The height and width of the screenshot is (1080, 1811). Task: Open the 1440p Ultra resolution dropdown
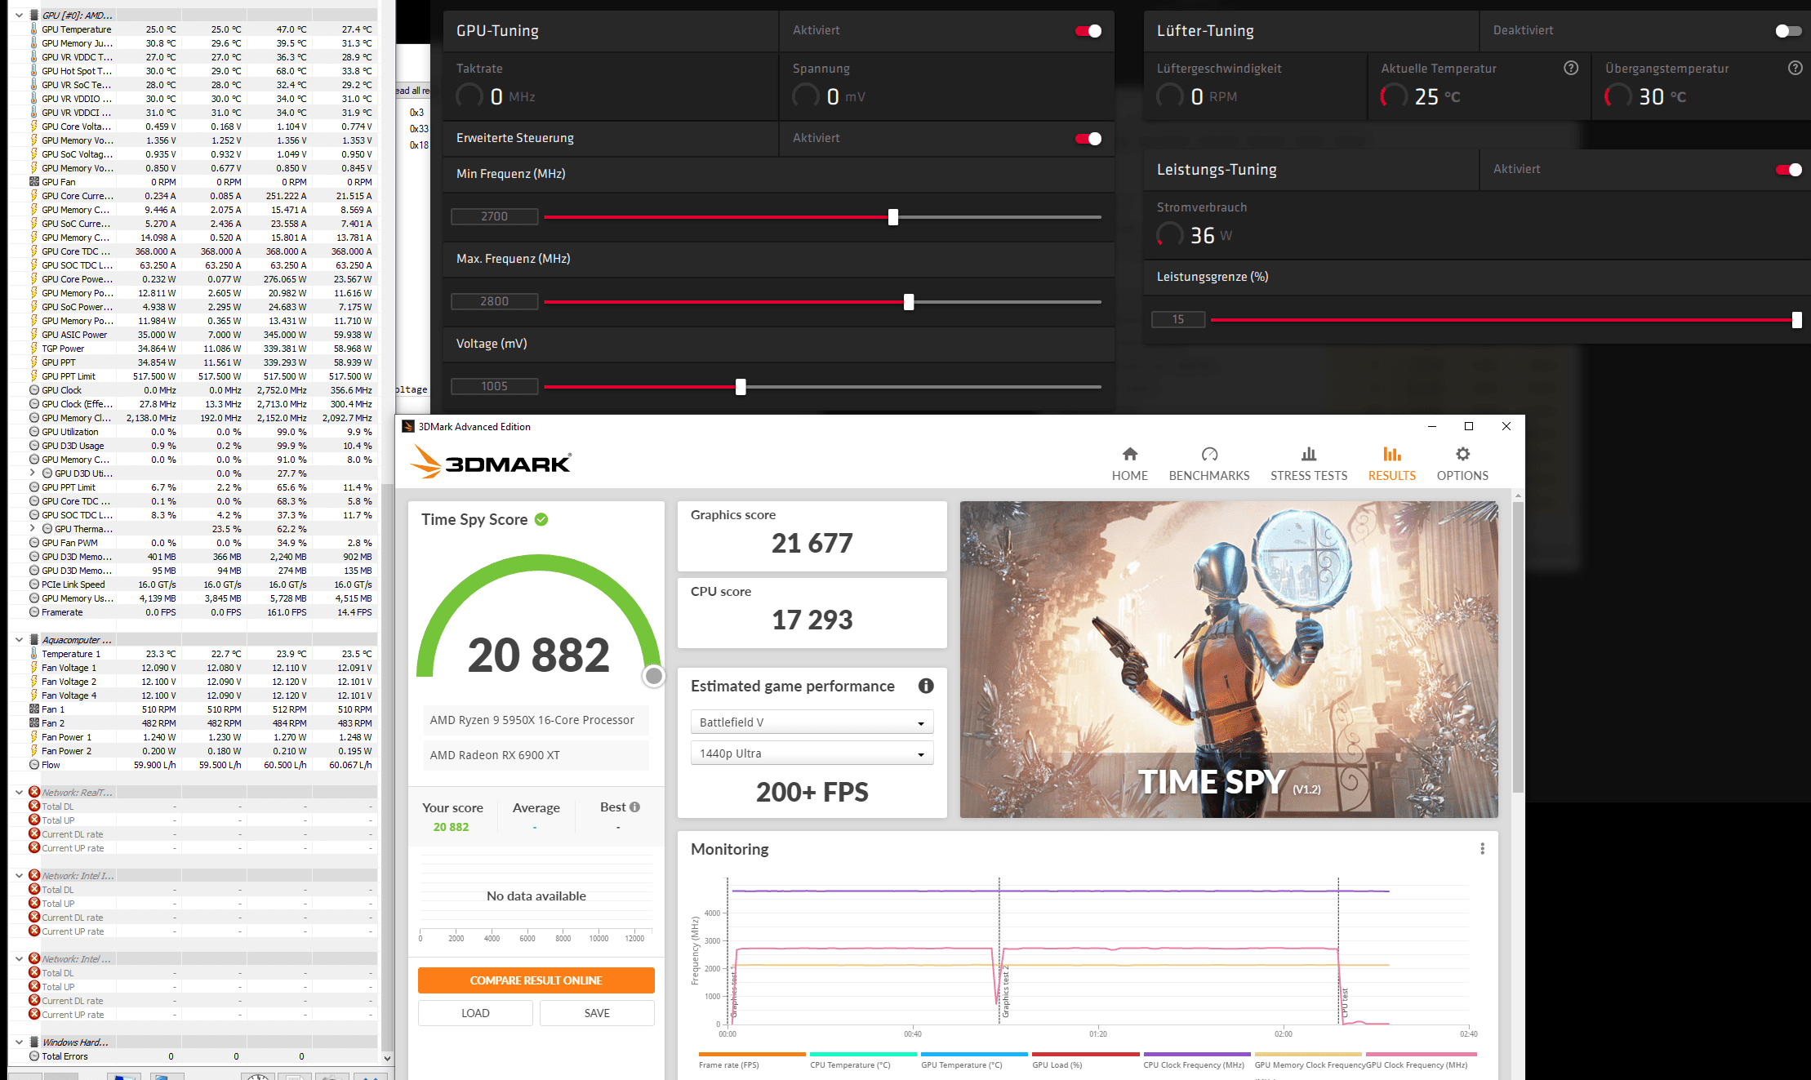(812, 753)
